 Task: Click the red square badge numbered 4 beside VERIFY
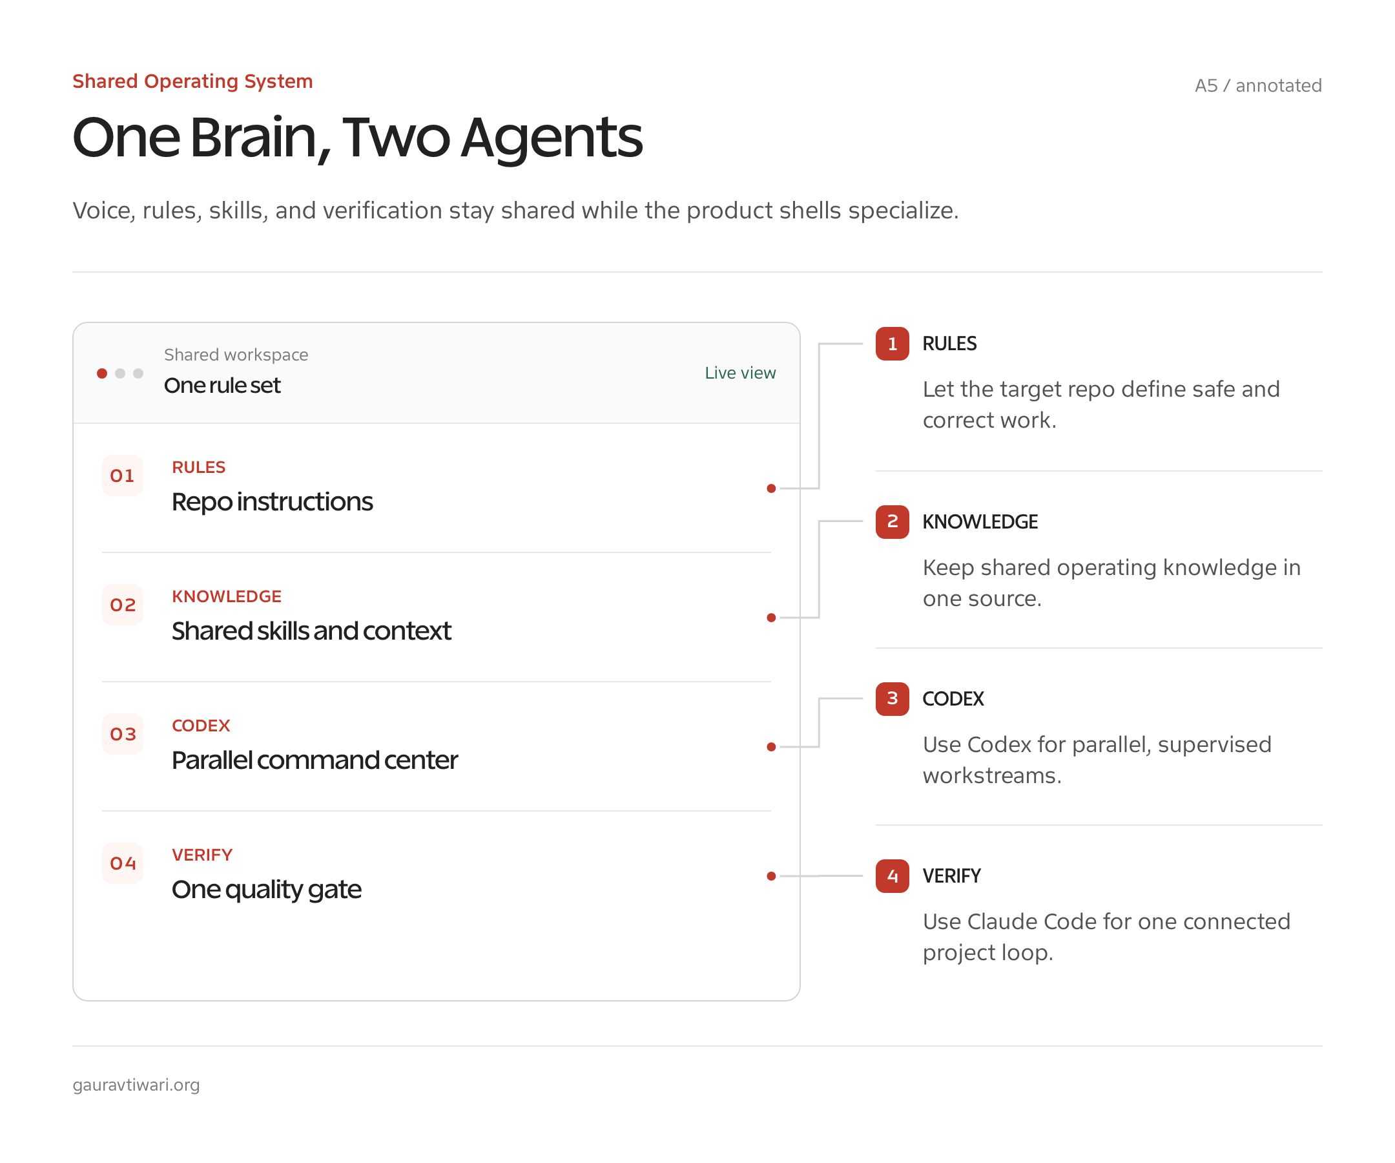point(892,876)
